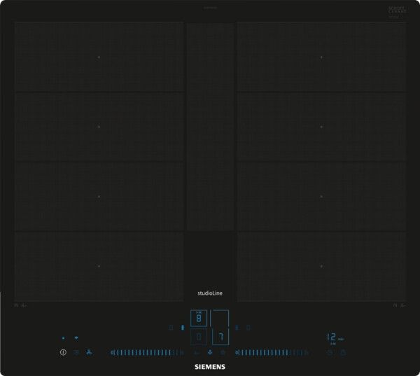Select the zone display showing level 7
Viewport: 420px width, 376px height.
pyautogui.click(x=220, y=337)
